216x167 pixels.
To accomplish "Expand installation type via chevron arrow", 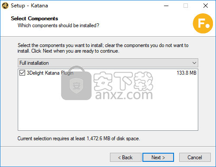I will [194, 63].
